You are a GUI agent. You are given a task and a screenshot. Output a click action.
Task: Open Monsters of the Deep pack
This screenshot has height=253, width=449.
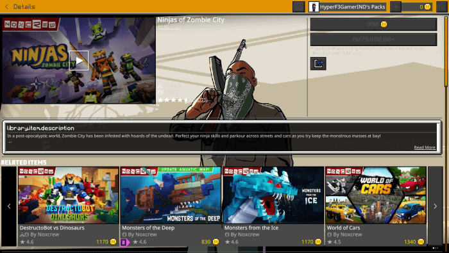[171, 206]
